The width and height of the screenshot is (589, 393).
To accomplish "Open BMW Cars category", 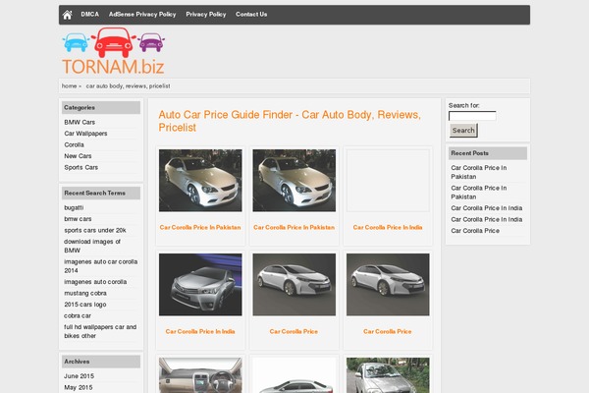I will click(80, 122).
